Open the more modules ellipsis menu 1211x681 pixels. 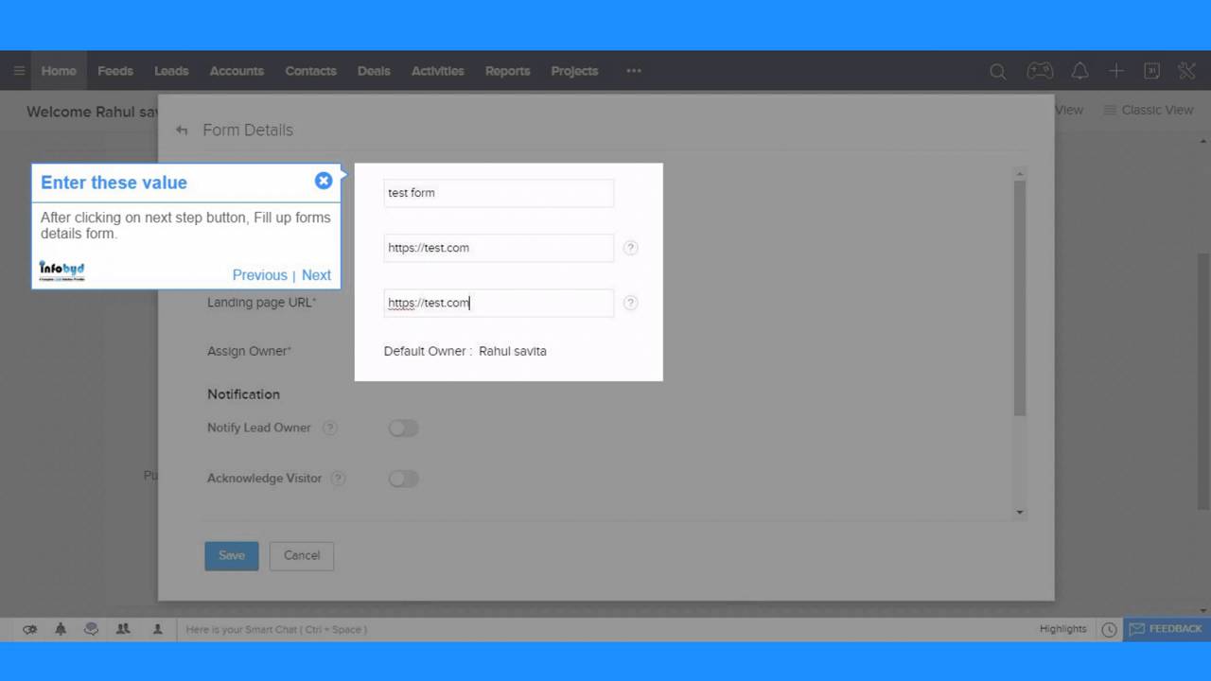pyautogui.click(x=634, y=71)
